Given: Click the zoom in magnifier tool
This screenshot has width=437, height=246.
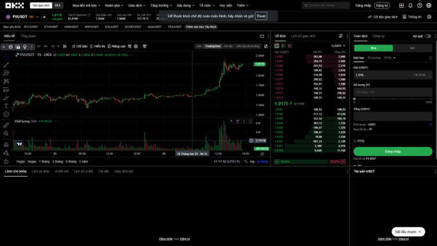Looking at the screenshot, I should tap(6, 134).
